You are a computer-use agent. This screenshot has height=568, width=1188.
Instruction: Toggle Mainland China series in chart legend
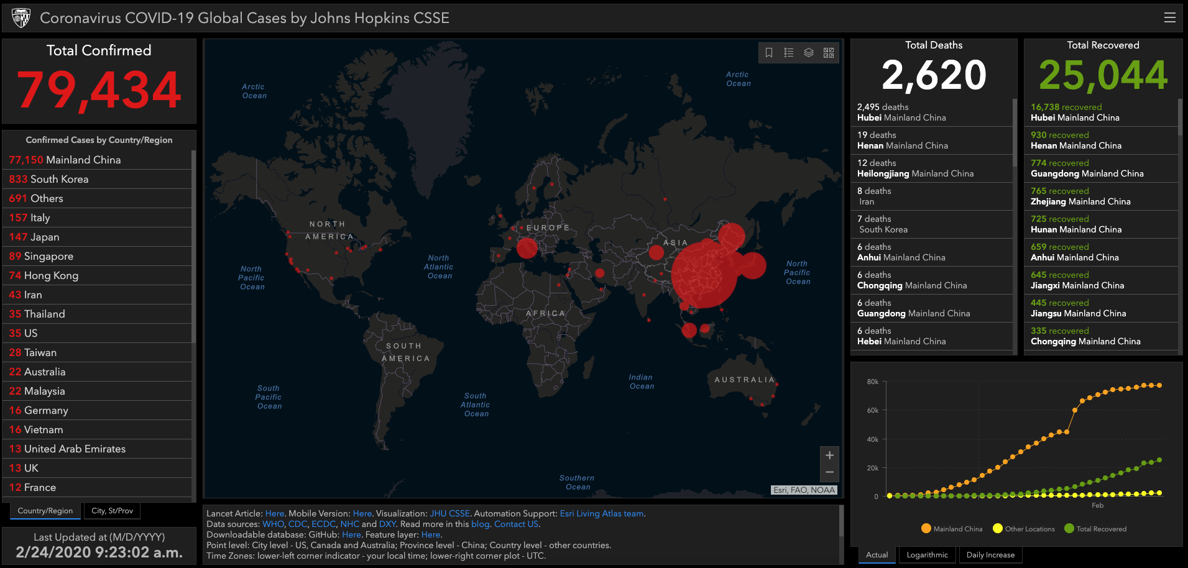pos(952,529)
